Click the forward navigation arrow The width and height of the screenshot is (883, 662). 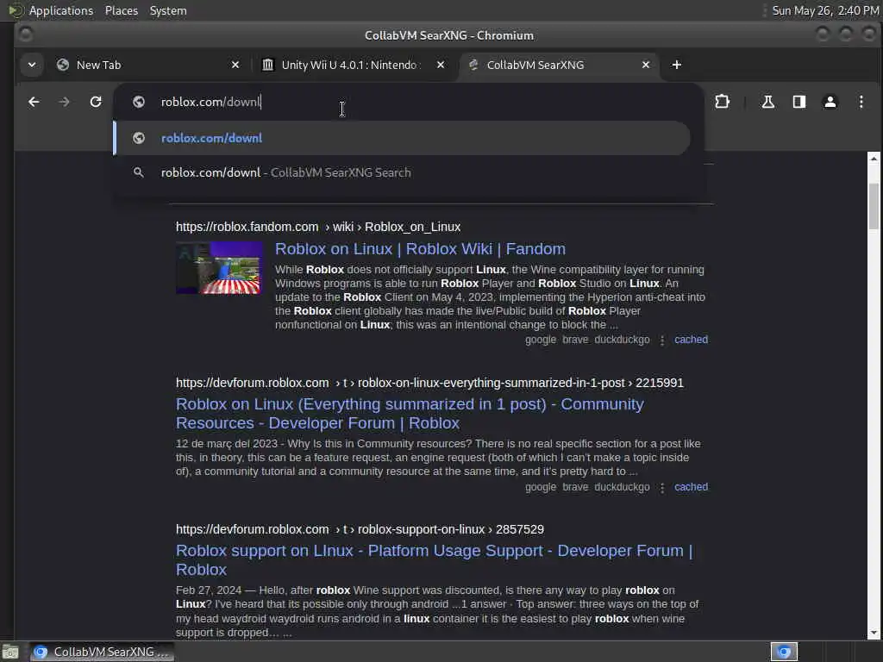pos(64,102)
